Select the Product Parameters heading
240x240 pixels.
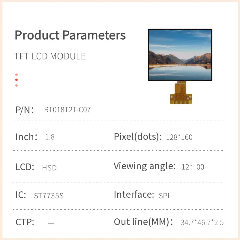pyautogui.click(x=70, y=35)
